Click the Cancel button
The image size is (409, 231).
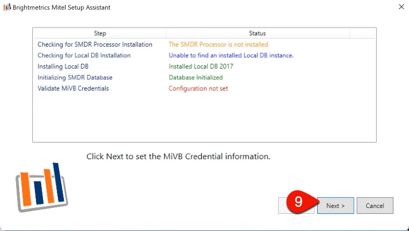point(375,206)
